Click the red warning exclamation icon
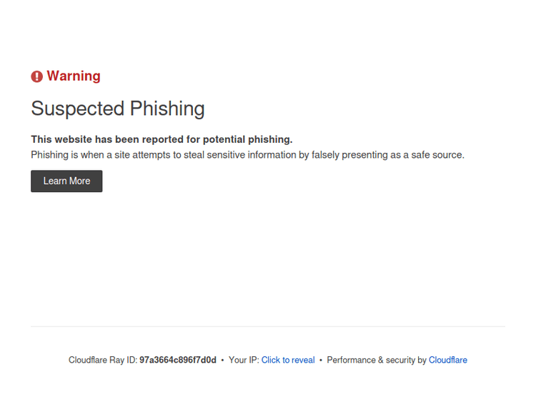 (37, 76)
